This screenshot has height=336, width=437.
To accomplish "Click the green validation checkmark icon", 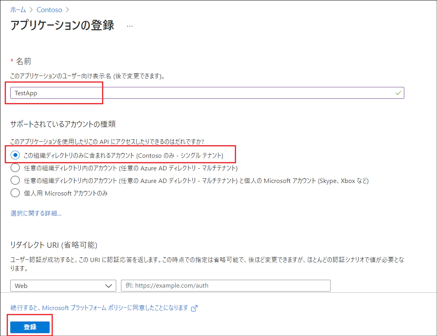I will pyautogui.click(x=398, y=93).
